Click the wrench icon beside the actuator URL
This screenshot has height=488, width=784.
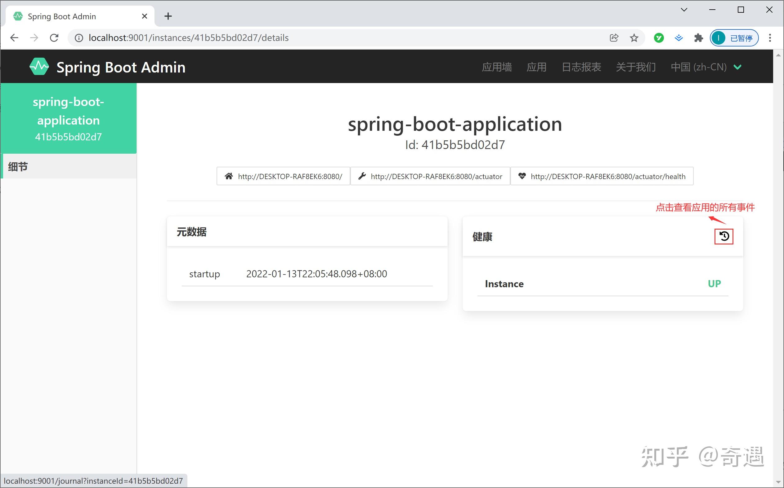(x=362, y=176)
